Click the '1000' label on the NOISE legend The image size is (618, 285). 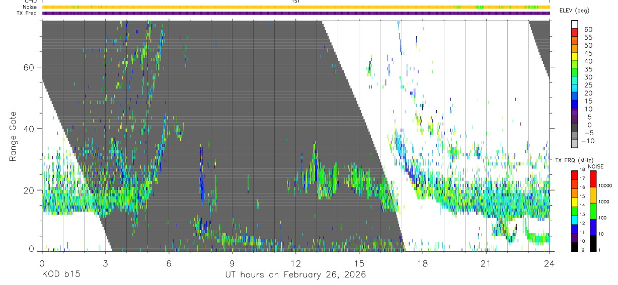click(603, 202)
